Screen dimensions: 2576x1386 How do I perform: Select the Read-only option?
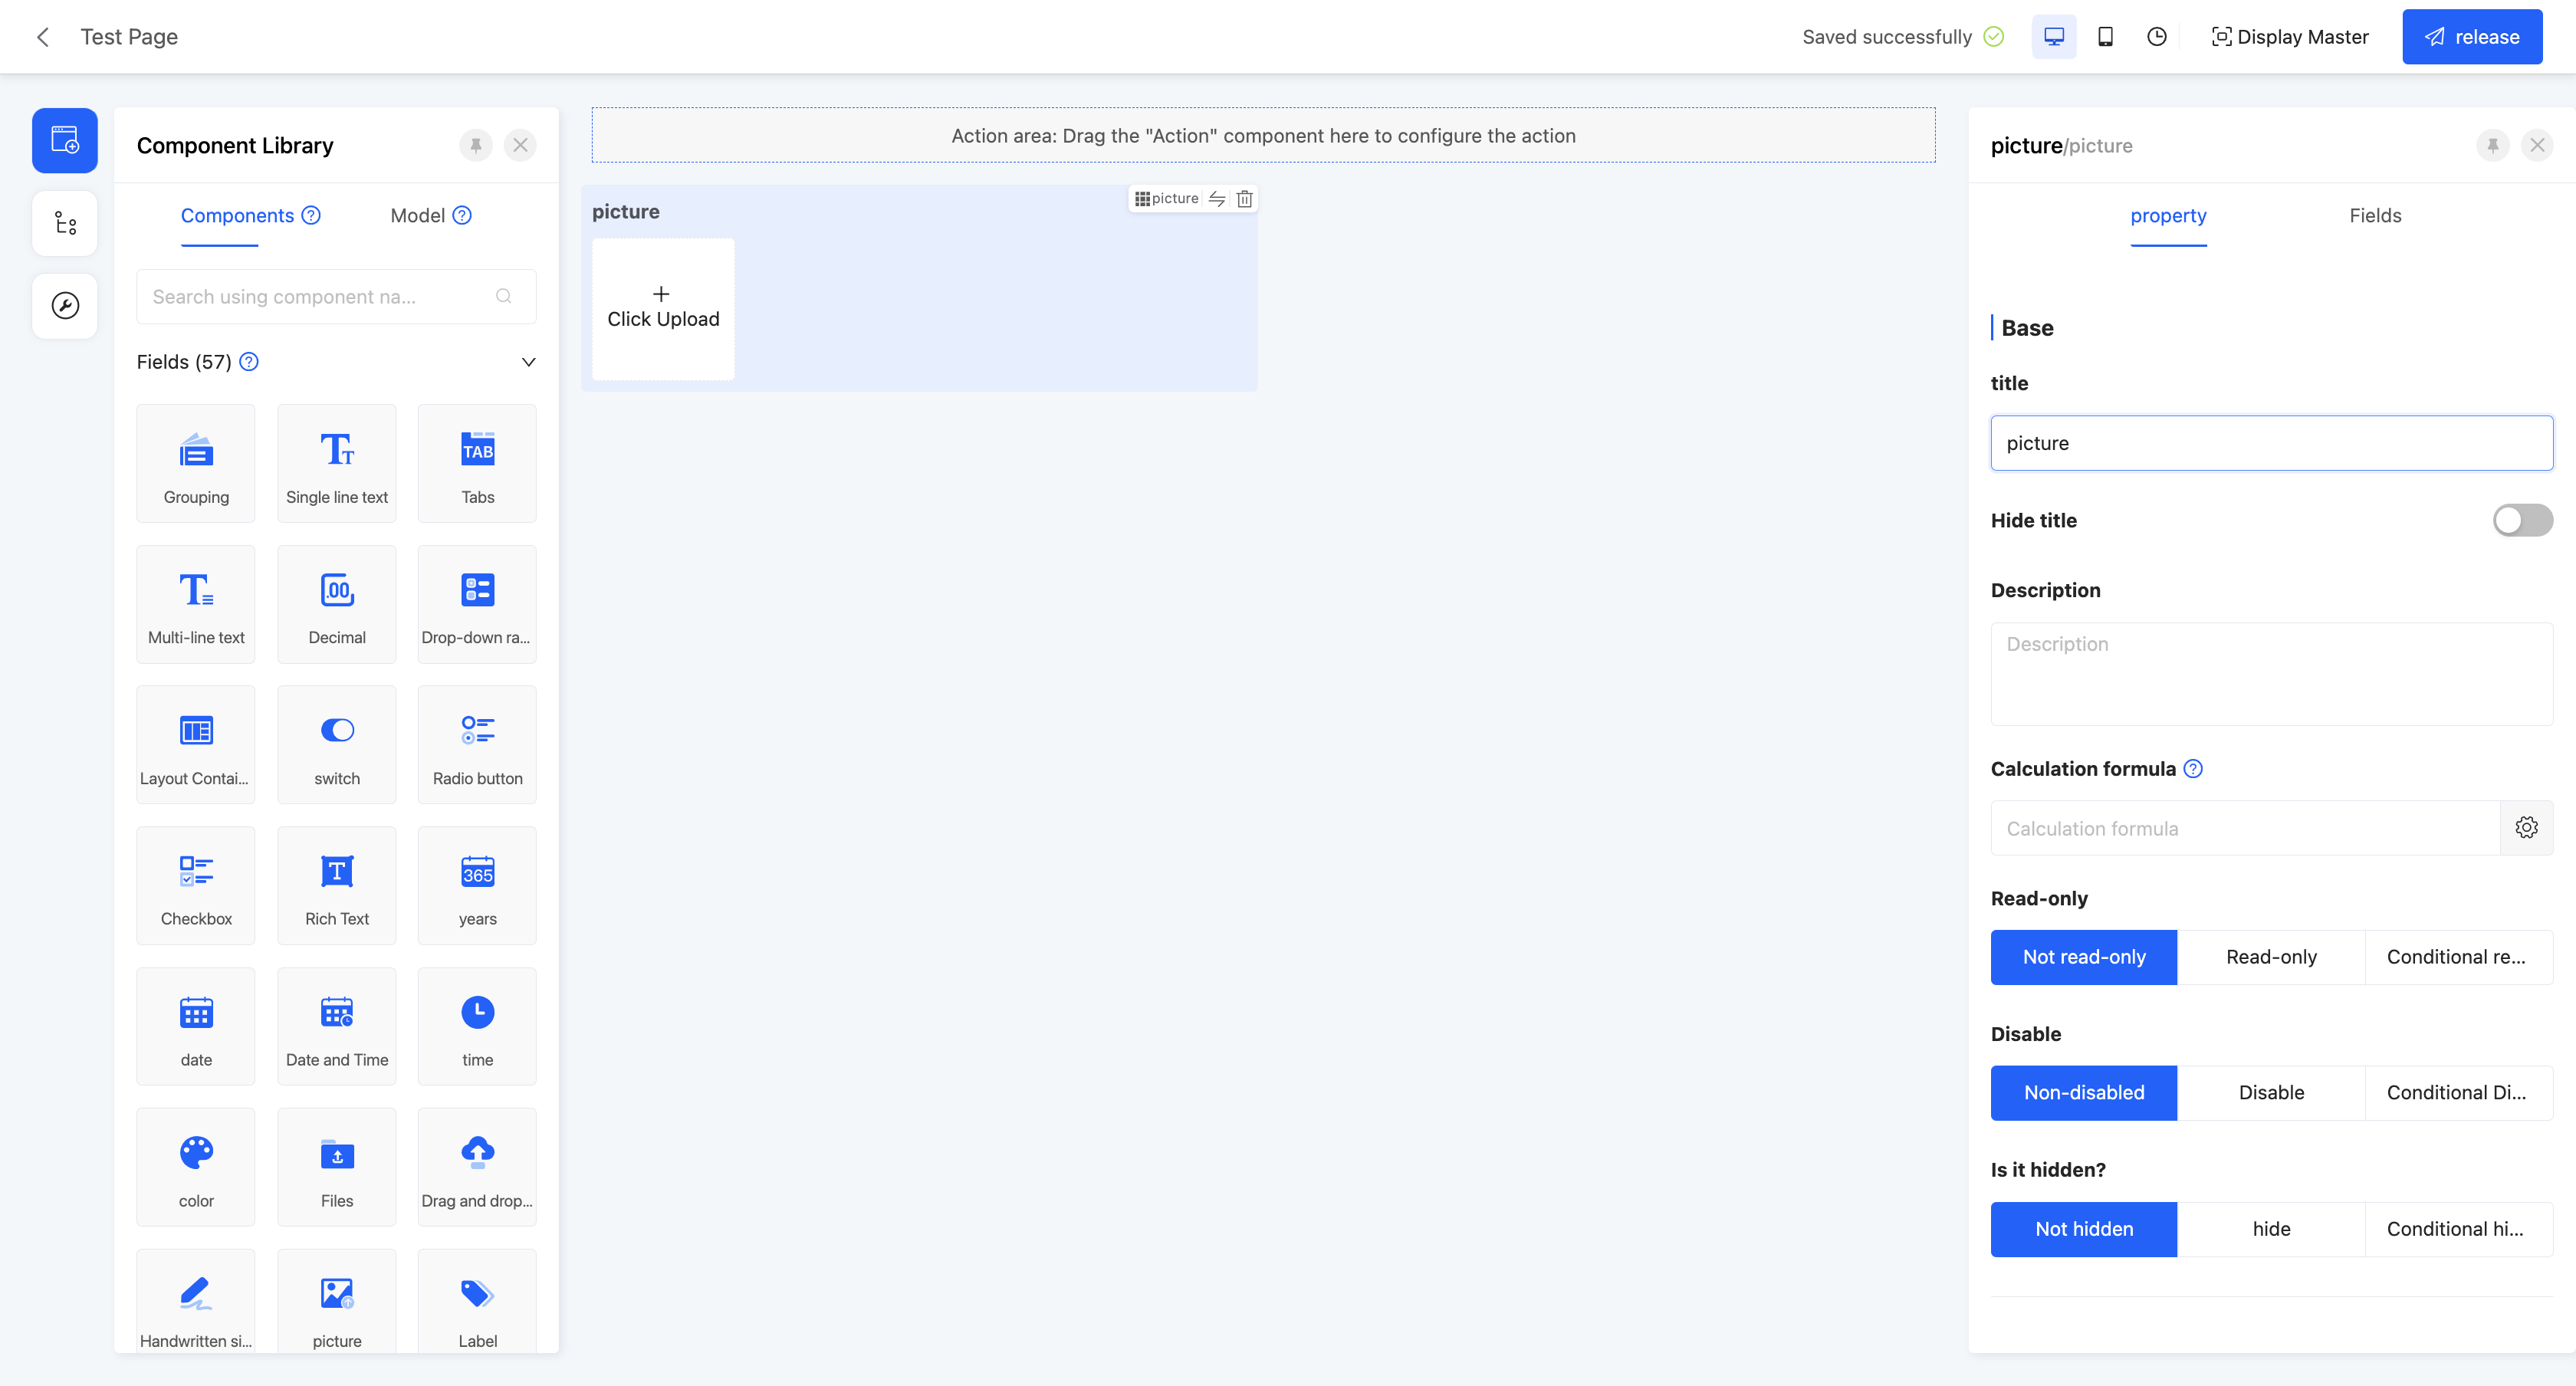tap(2270, 957)
